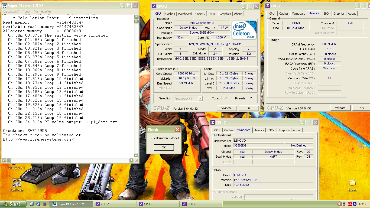
Task: Switch to SPD tab in the CPU-tab window
Action: (212, 14)
